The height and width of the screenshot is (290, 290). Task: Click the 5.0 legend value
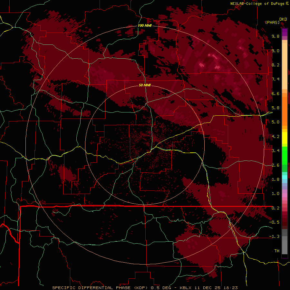point(275,122)
